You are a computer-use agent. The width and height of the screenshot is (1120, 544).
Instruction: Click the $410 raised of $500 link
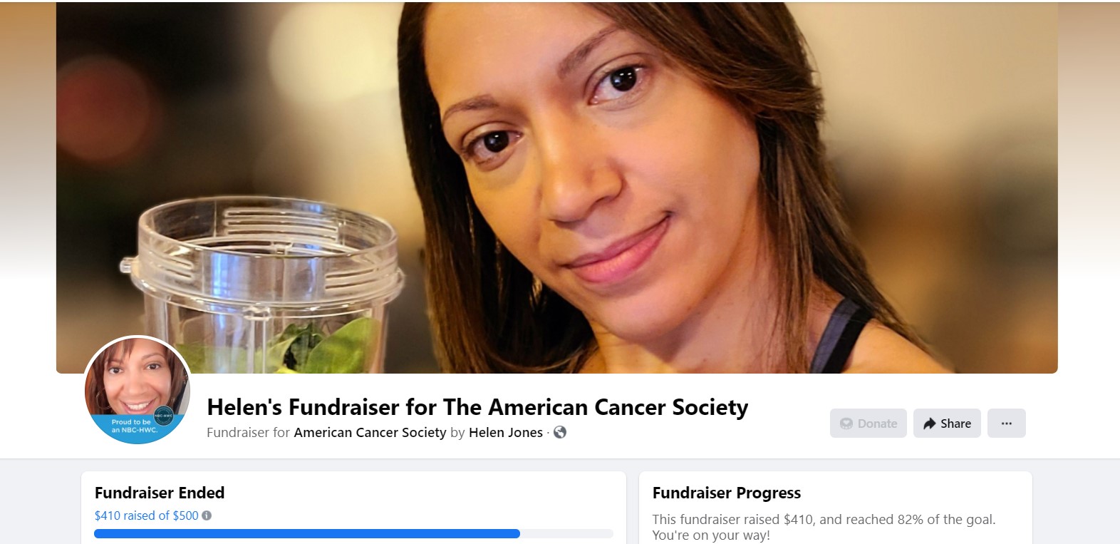click(x=146, y=515)
